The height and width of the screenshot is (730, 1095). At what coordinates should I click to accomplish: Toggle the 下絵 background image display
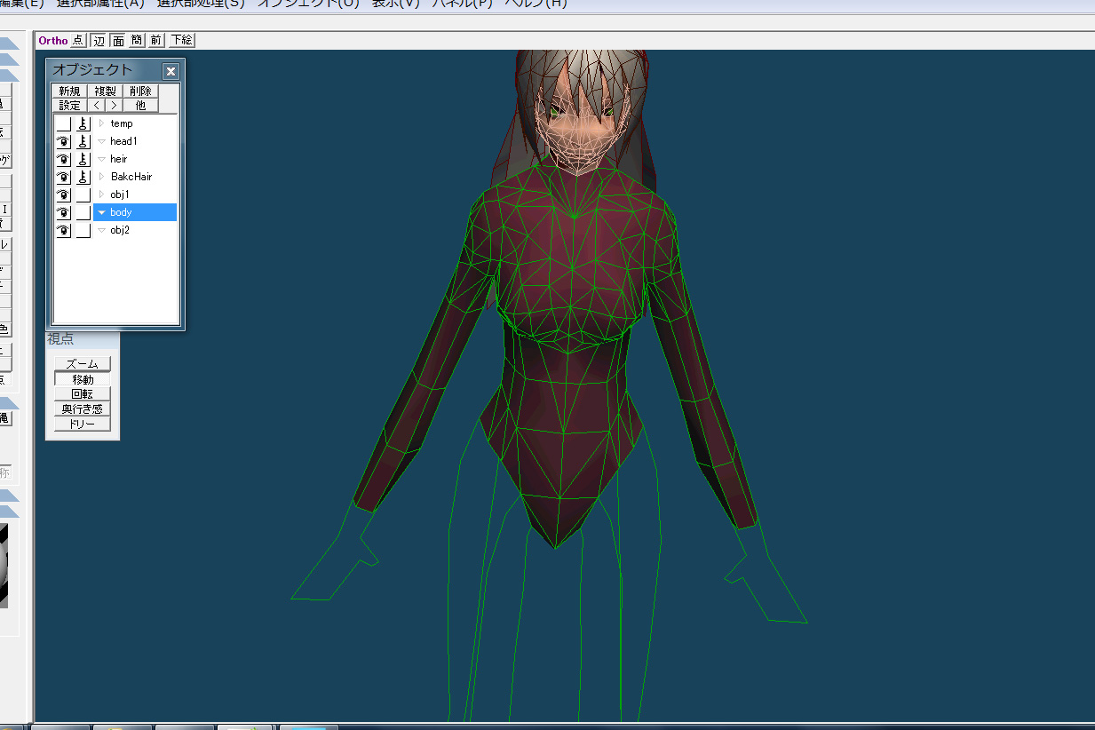coord(181,40)
